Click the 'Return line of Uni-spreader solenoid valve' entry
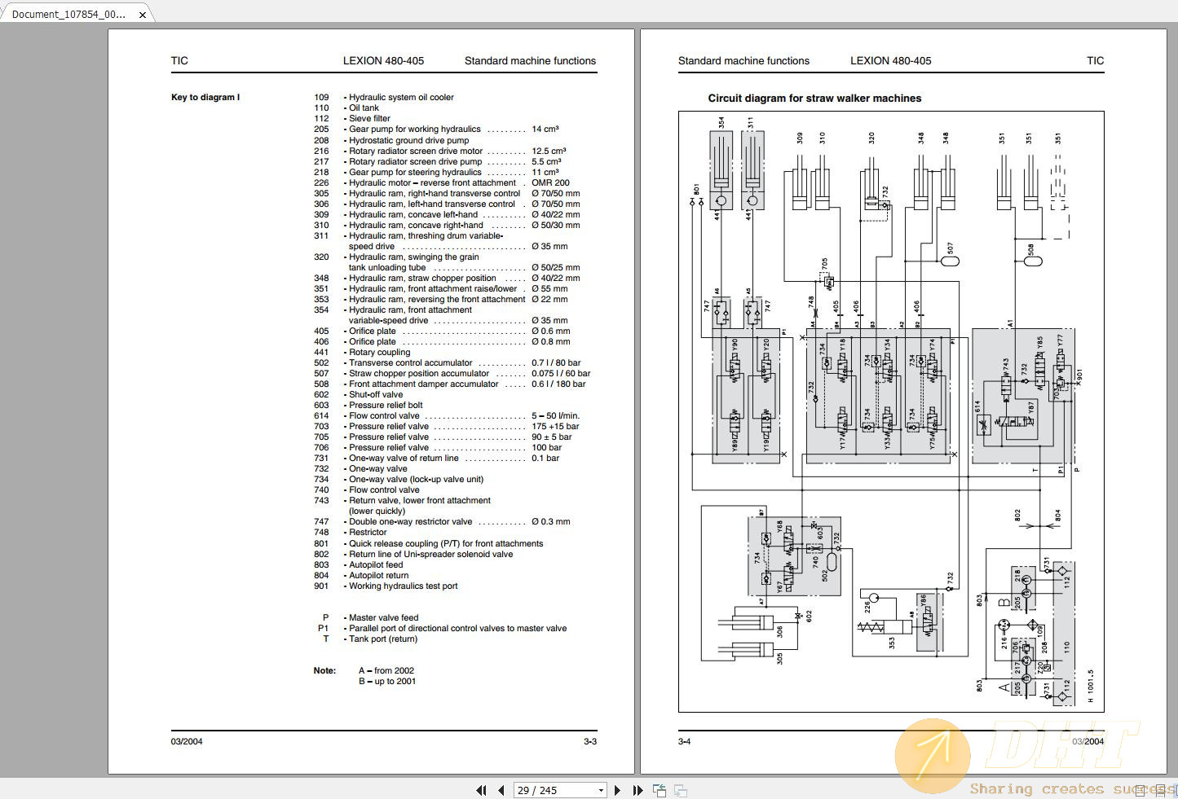1178x799 pixels. (x=430, y=554)
